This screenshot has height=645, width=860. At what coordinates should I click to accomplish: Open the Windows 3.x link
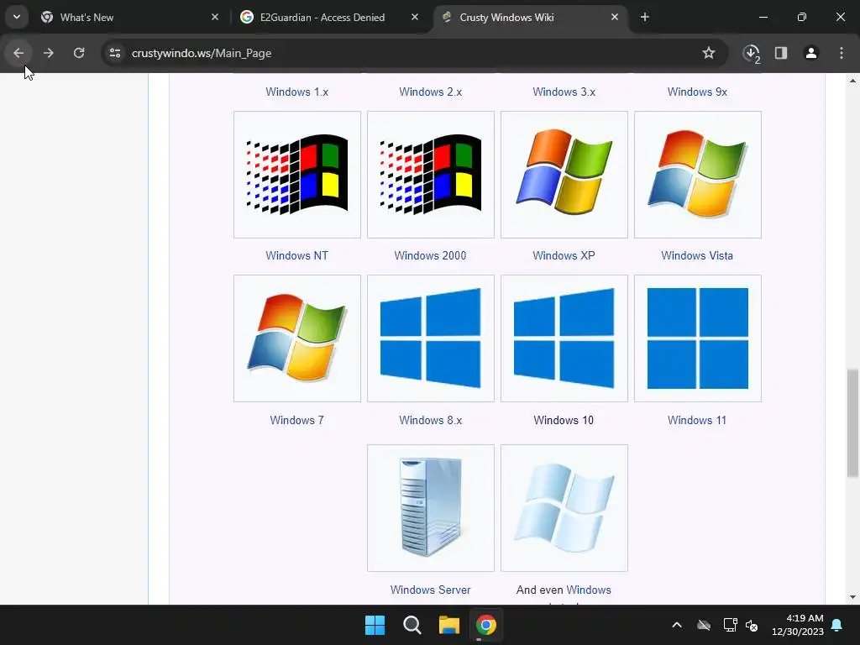[x=564, y=92]
